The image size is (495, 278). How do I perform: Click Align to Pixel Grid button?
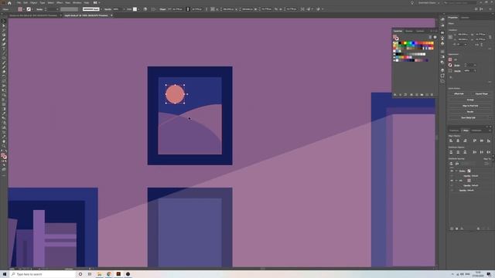tap(470, 106)
